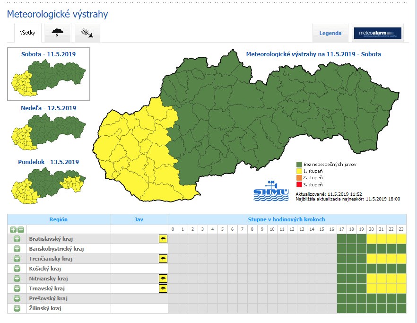Screen dimensions: 417x323
Task: Click the rain warning icon for Trenčiansky kraj
Action: pos(163,259)
